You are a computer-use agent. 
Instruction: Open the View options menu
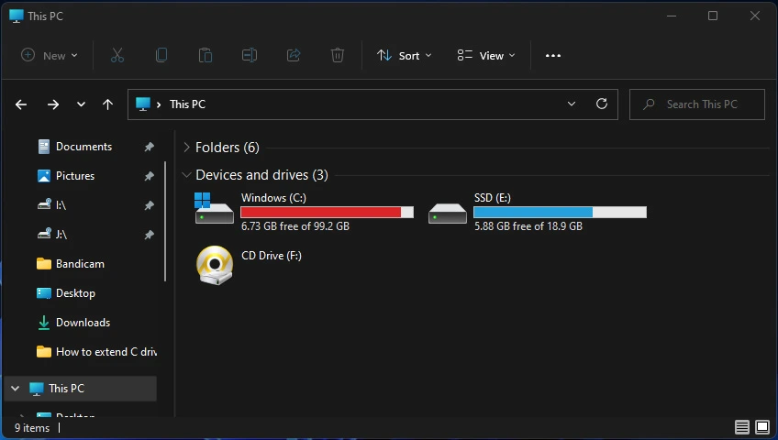[x=486, y=56]
